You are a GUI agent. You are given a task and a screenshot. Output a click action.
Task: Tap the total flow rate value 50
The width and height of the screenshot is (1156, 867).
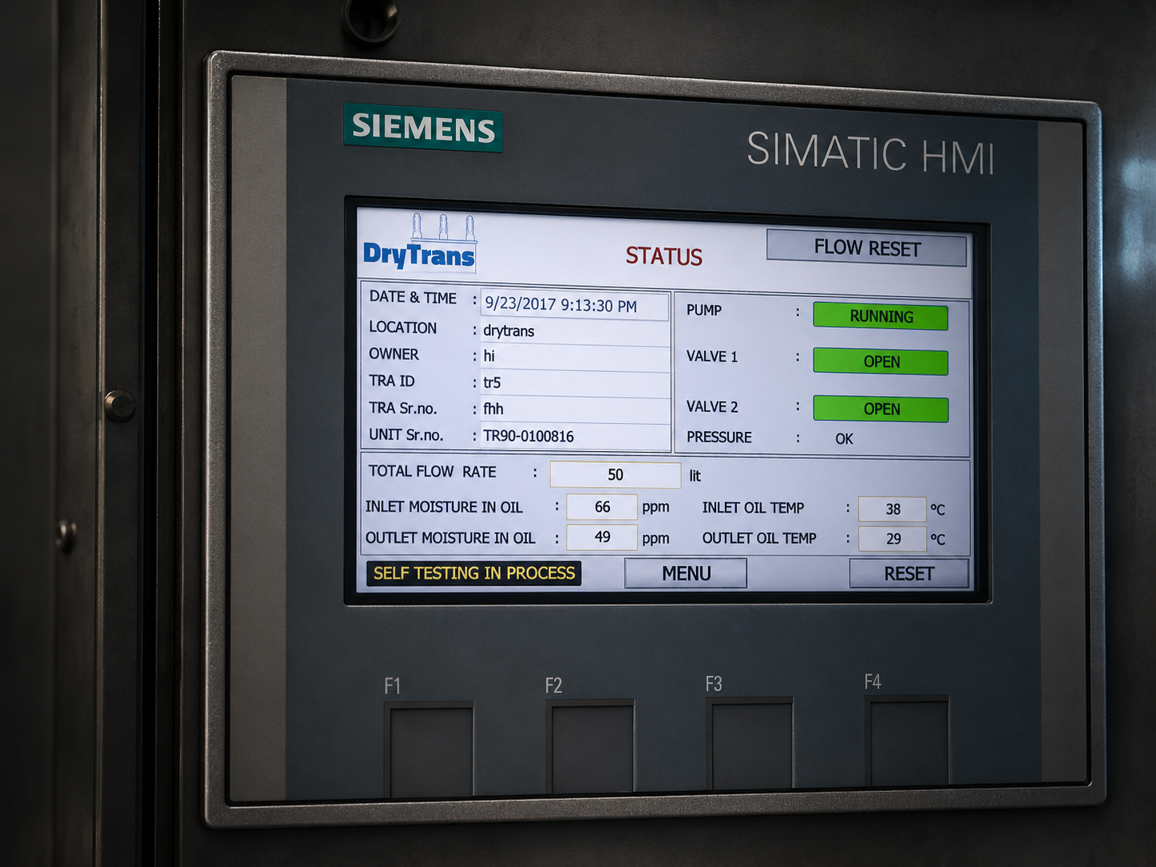click(615, 474)
